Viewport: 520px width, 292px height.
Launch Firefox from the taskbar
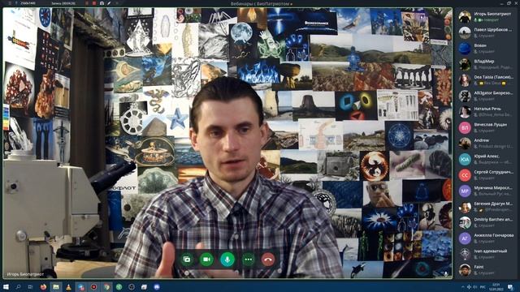click(x=43, y=286)
